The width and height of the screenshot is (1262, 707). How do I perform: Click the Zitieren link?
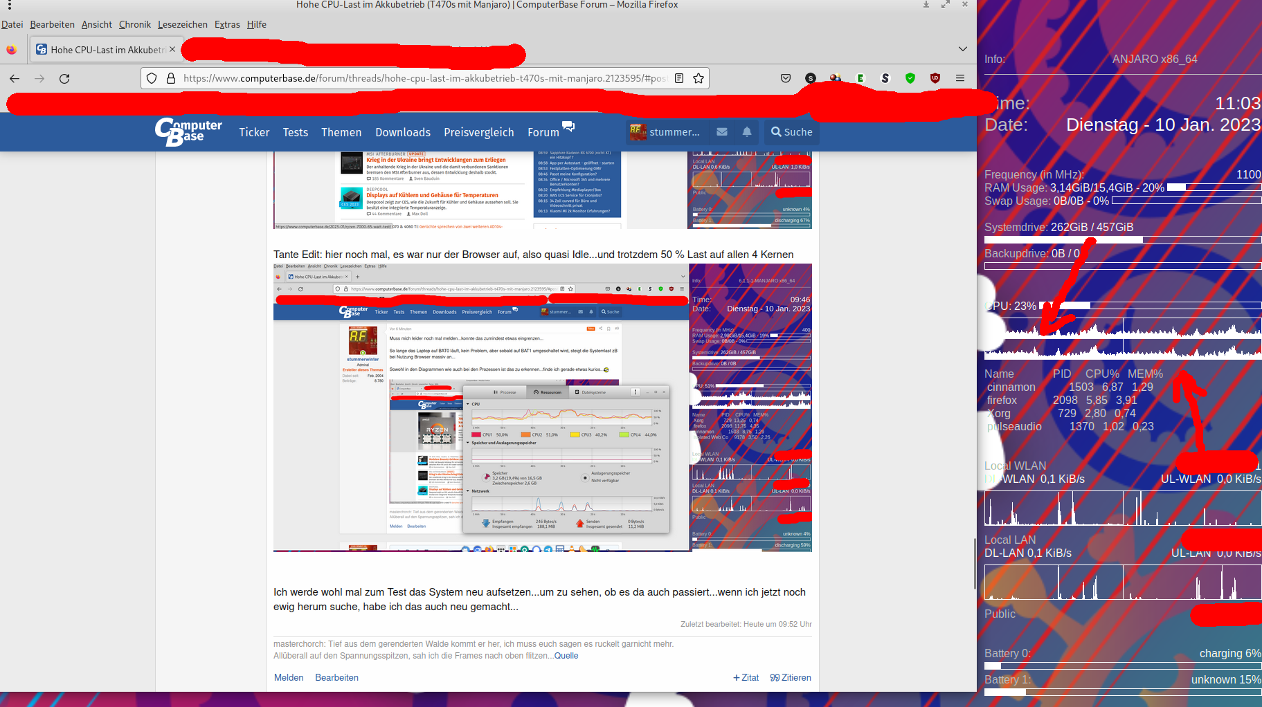pyautogui.click(x=791, y=677)
